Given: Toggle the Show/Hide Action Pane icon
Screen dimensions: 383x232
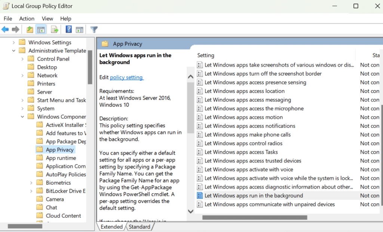Looking at the screenshot, I should tap(79, 30).
